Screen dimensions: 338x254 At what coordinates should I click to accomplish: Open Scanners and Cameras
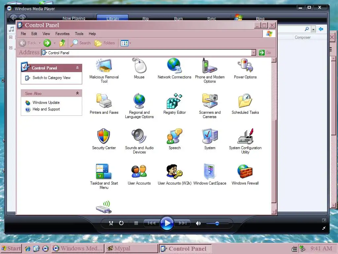click(x=210, y=106)
